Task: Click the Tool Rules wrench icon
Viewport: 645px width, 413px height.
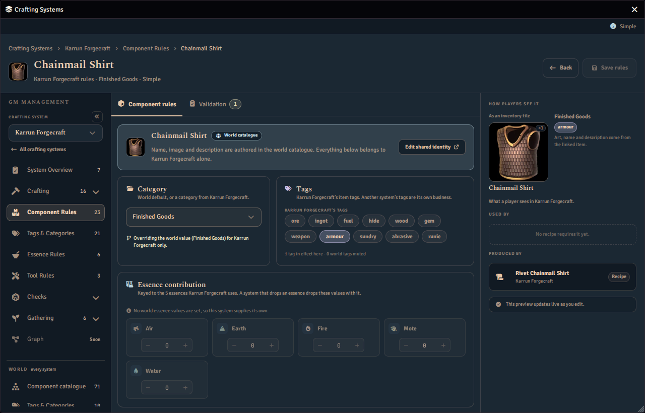Action: click(x=16, y=276)
